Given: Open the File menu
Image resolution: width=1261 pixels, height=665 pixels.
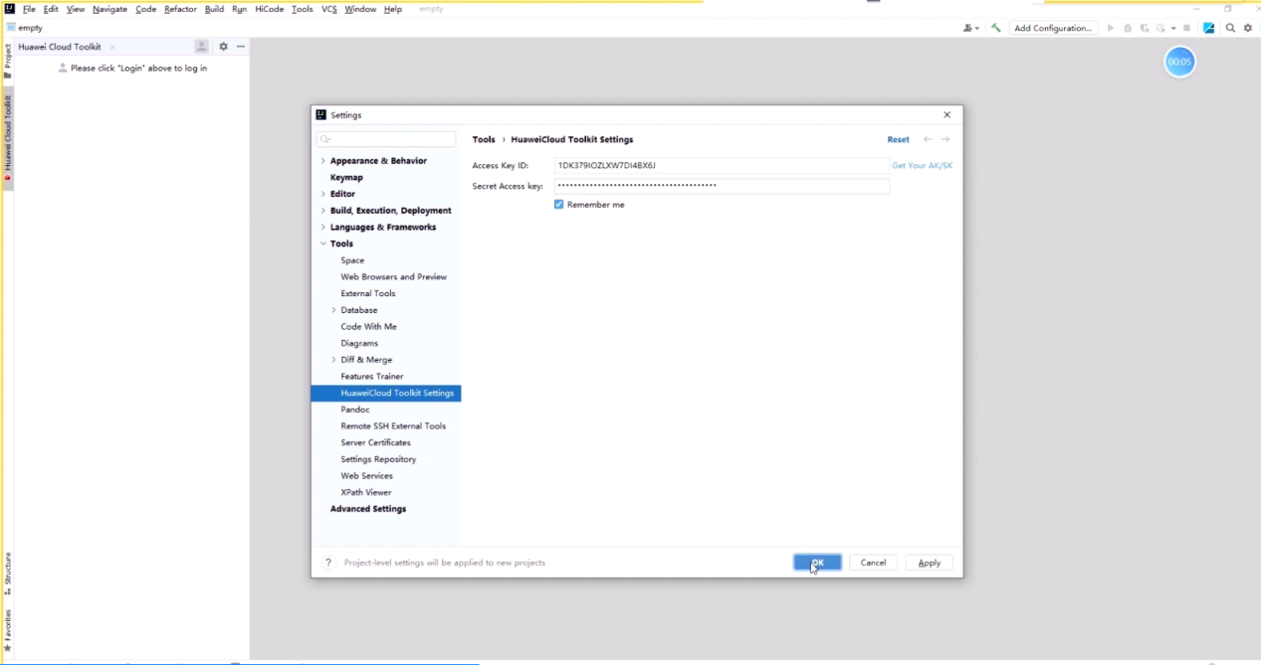Looking at the screenshot, I should click(29, 9).
